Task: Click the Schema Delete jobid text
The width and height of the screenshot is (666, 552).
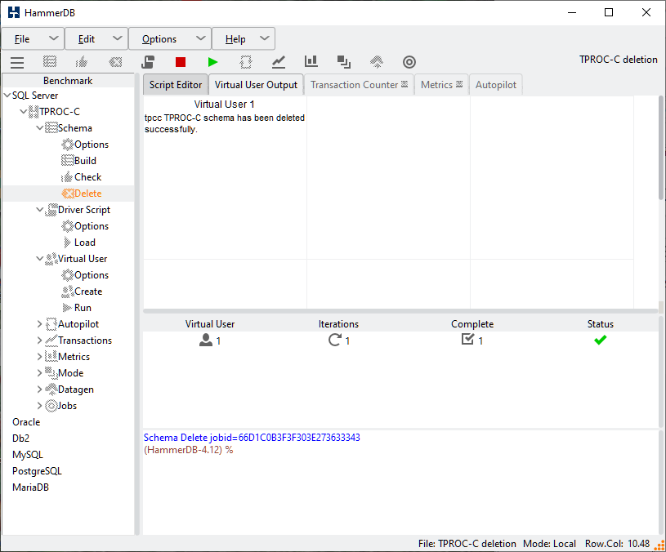Action: coord(252,438)
